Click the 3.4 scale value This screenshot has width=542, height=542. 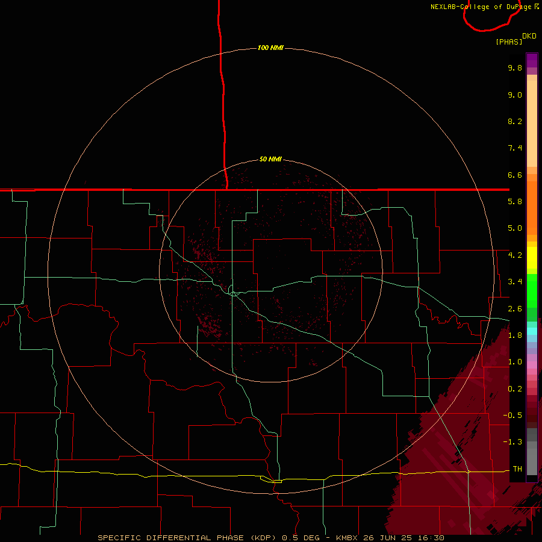point(515,282)
